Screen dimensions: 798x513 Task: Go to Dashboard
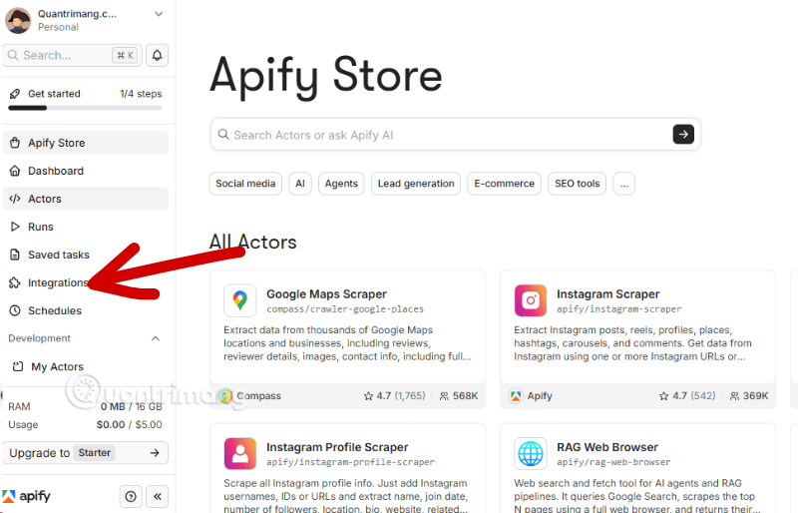86,171
